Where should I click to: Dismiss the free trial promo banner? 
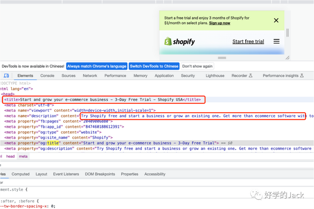click(276, 20)
